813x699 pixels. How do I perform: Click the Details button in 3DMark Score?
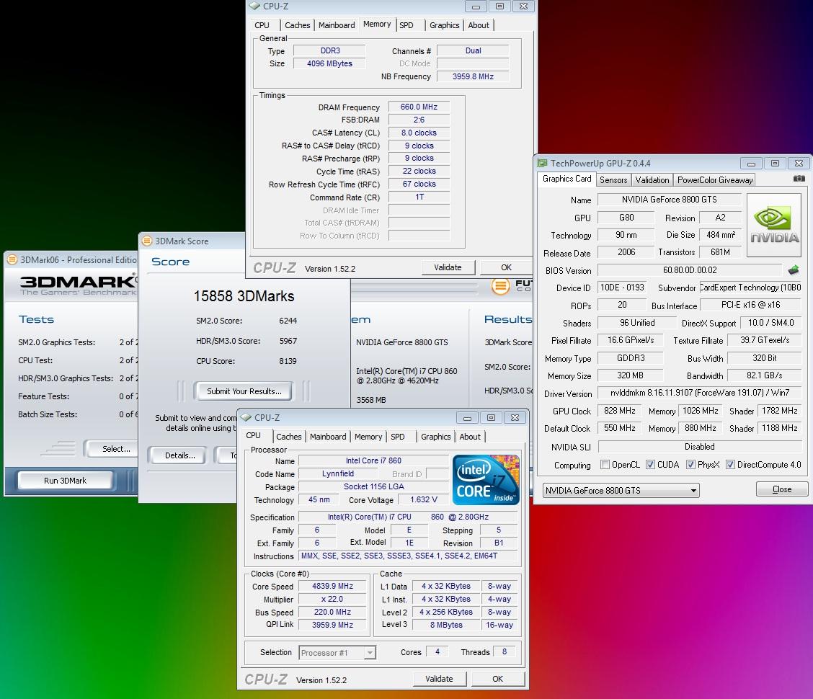(179, 456)
